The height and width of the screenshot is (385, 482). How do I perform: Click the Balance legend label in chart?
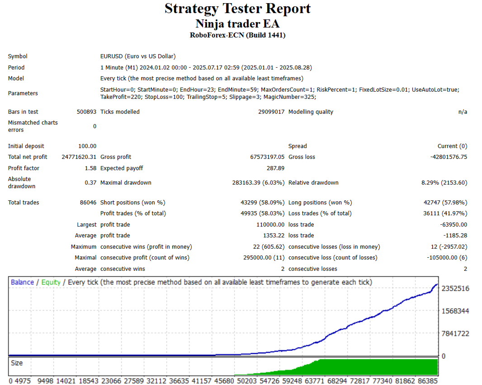[x=22, y=283]
